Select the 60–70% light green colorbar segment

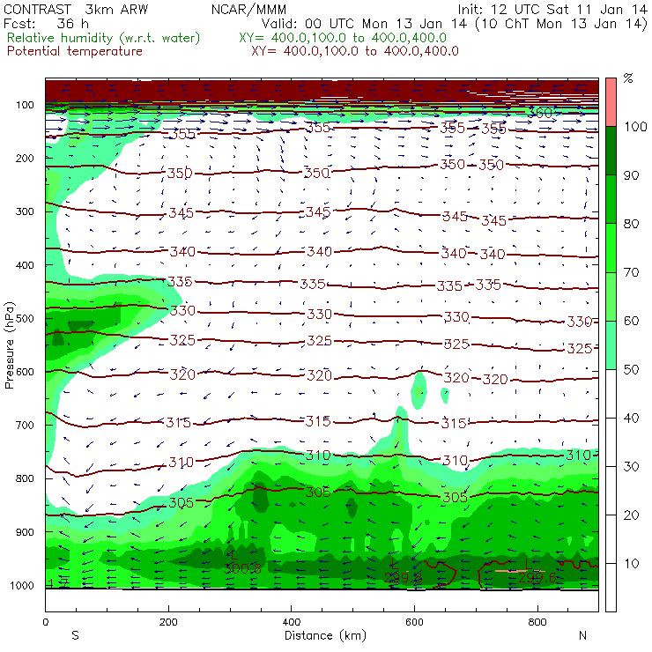(x=611, y=296)
